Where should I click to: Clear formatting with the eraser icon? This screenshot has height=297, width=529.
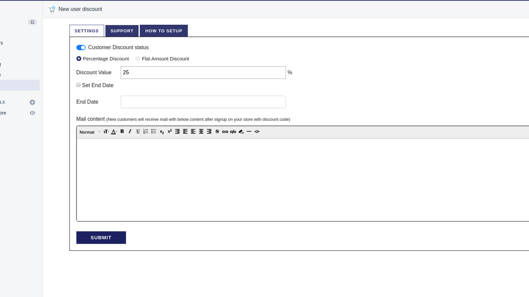(x=241, y=132)
